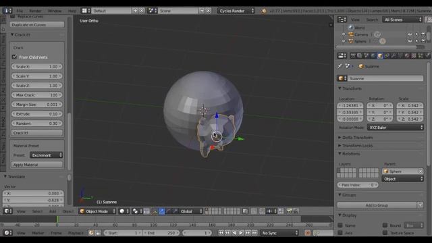Open the Window menu
432x243 pixels.
55,11
